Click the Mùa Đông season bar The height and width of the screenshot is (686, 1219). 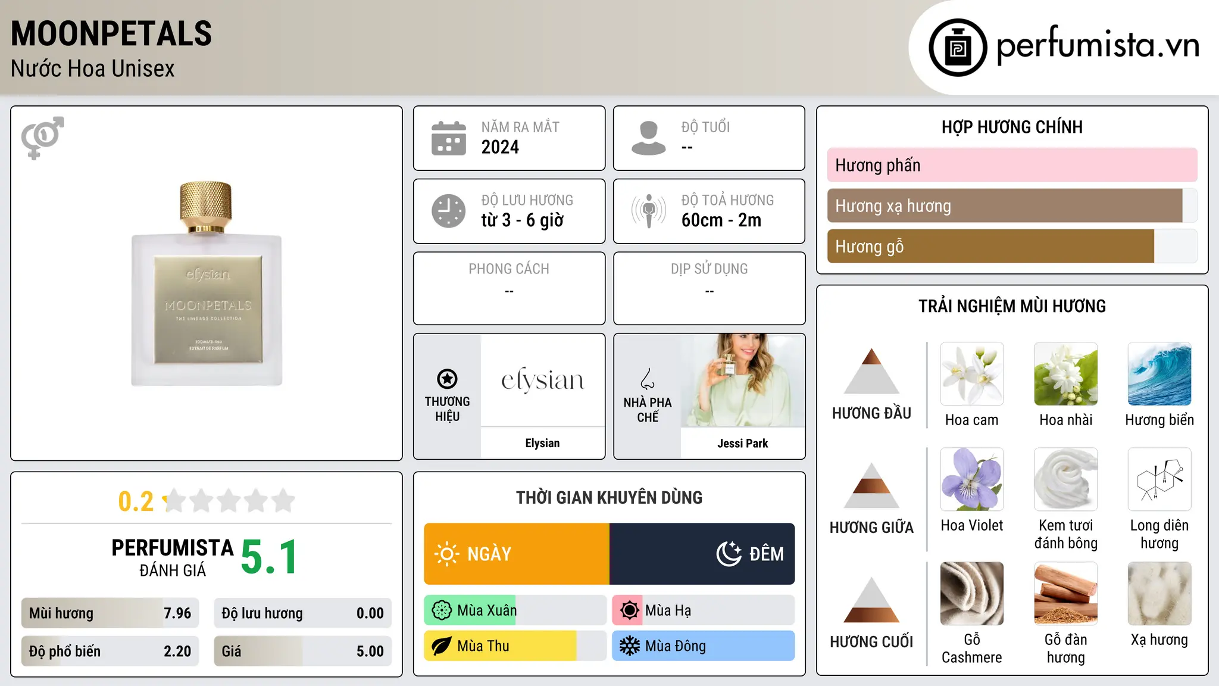[x=703, y=646]
